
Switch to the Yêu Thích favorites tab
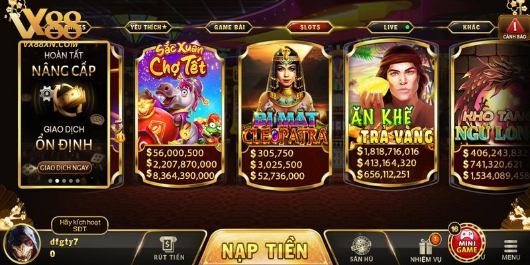pyautogui.click(x=148, y=27)
